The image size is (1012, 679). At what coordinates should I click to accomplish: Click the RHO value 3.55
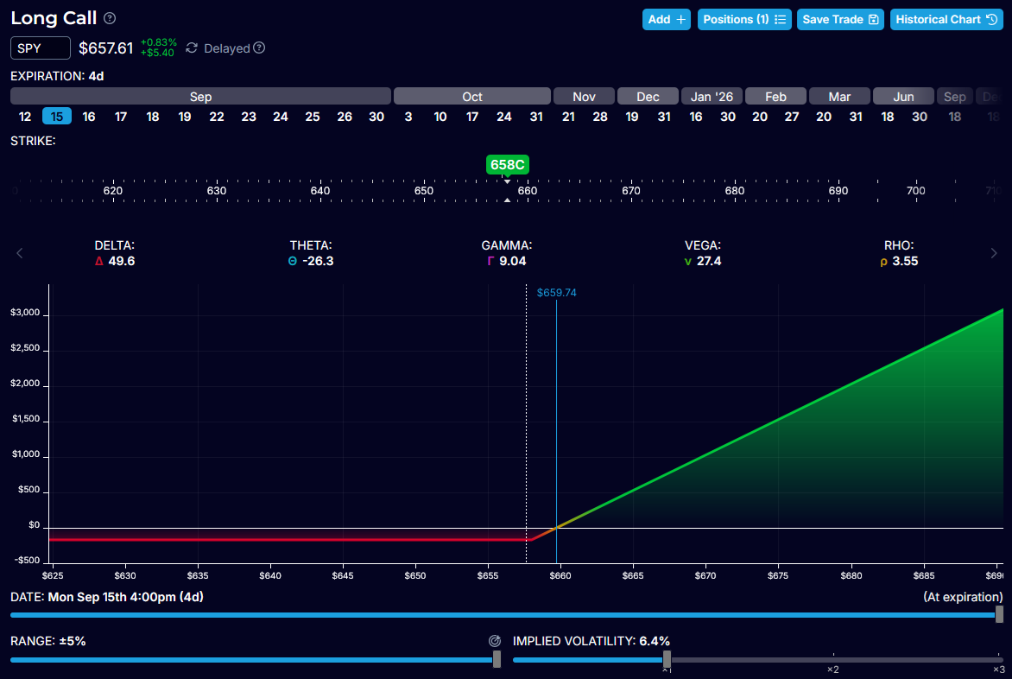click(x=905, y=262)
